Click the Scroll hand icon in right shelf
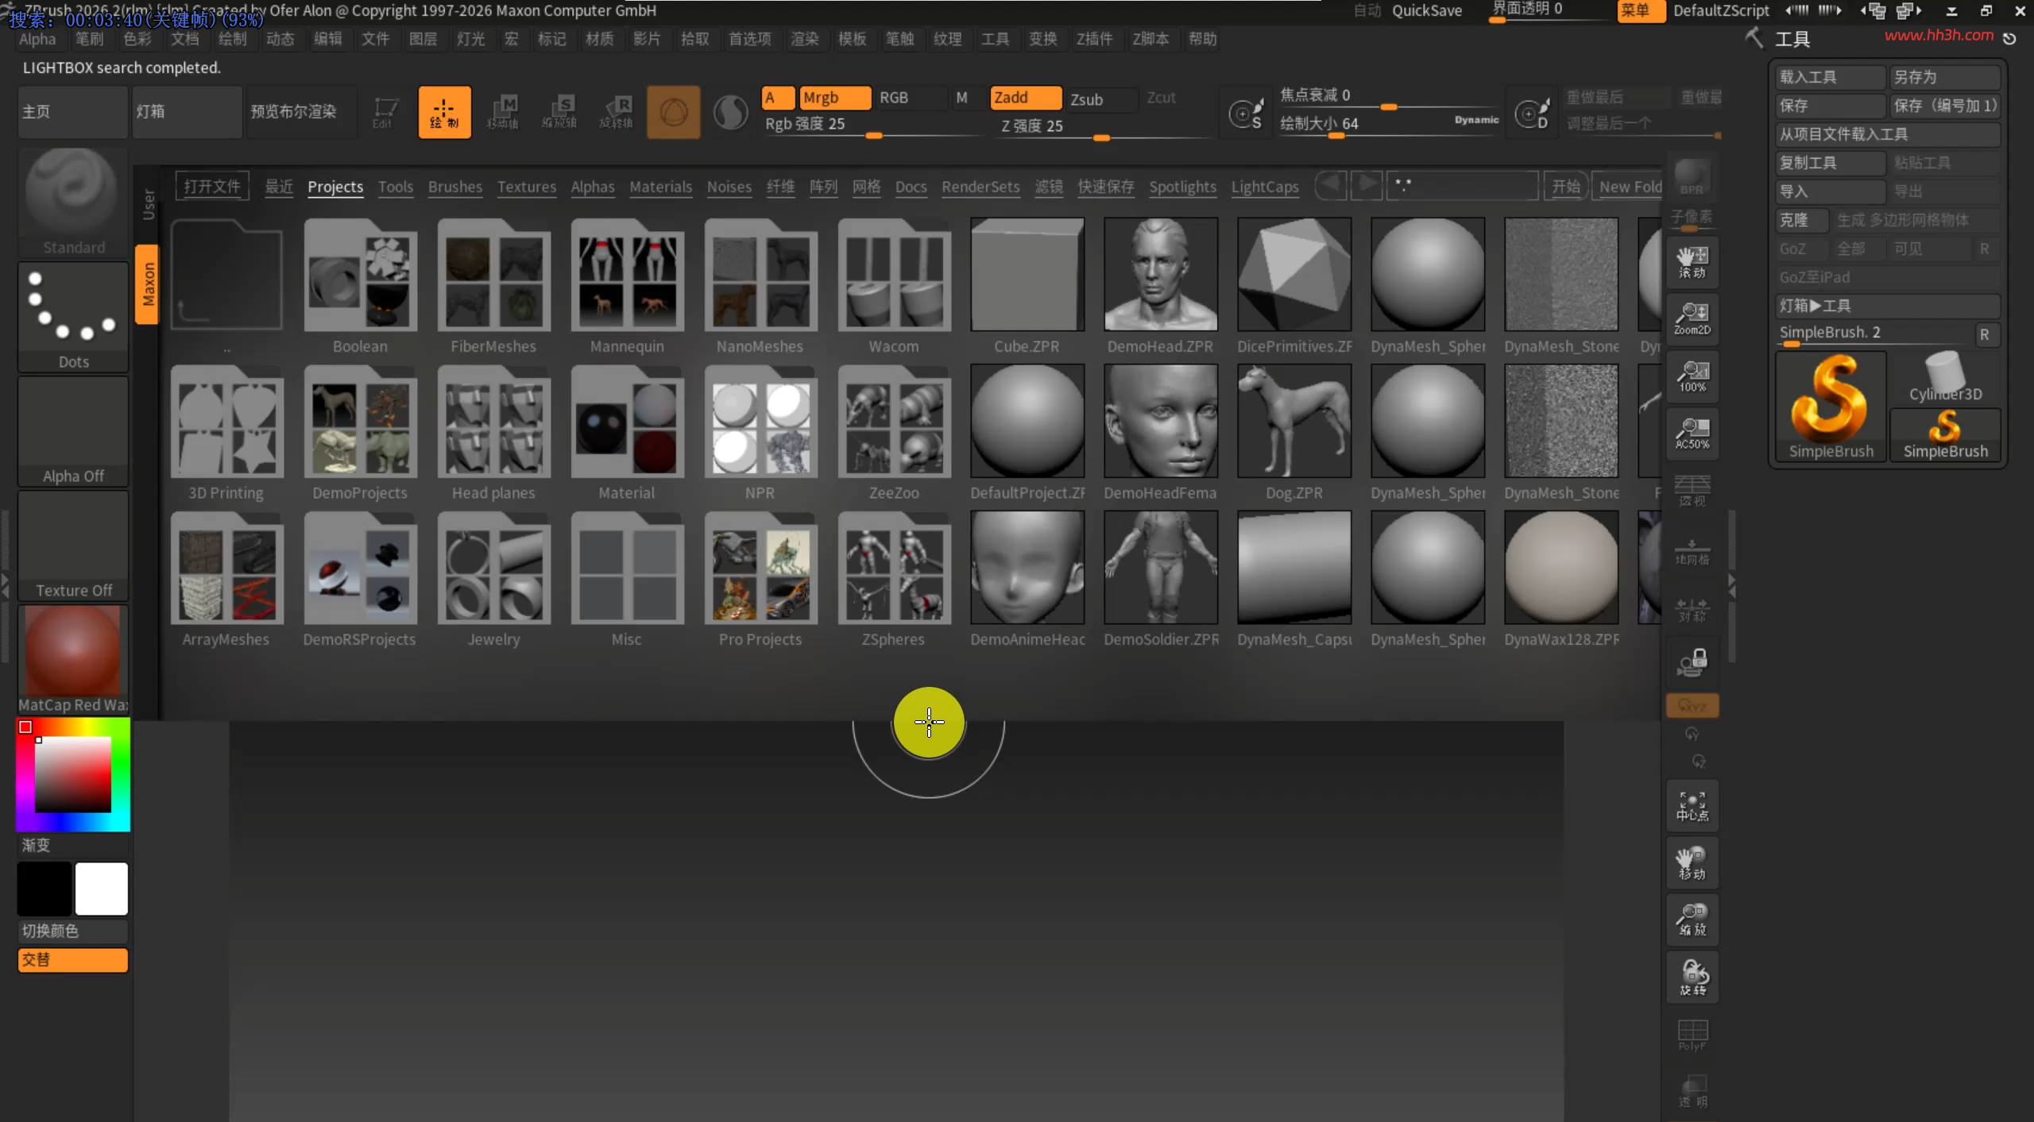 pyautogui.click(x=1692, y=261)
